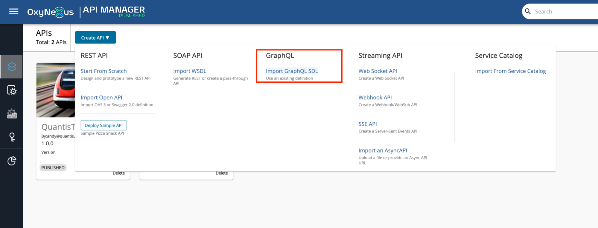Click the PUBLISHED status chip
The height and width of the screenshot is (228, 598).
[x=53, y=168]
